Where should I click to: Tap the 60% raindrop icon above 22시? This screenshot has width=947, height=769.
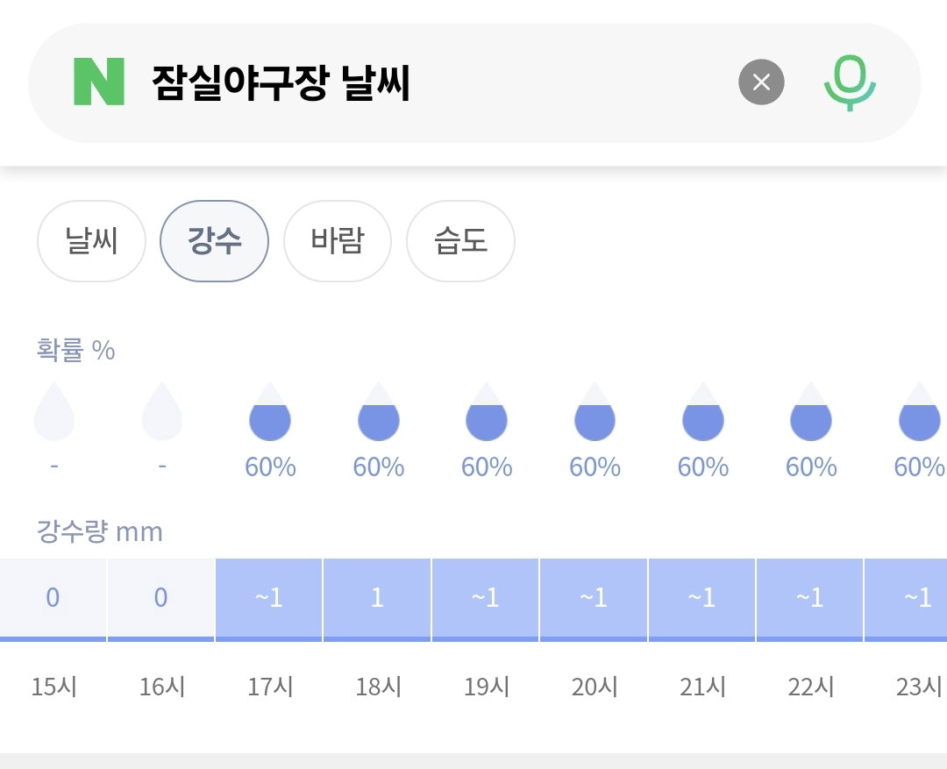click(x=810, y=410)
